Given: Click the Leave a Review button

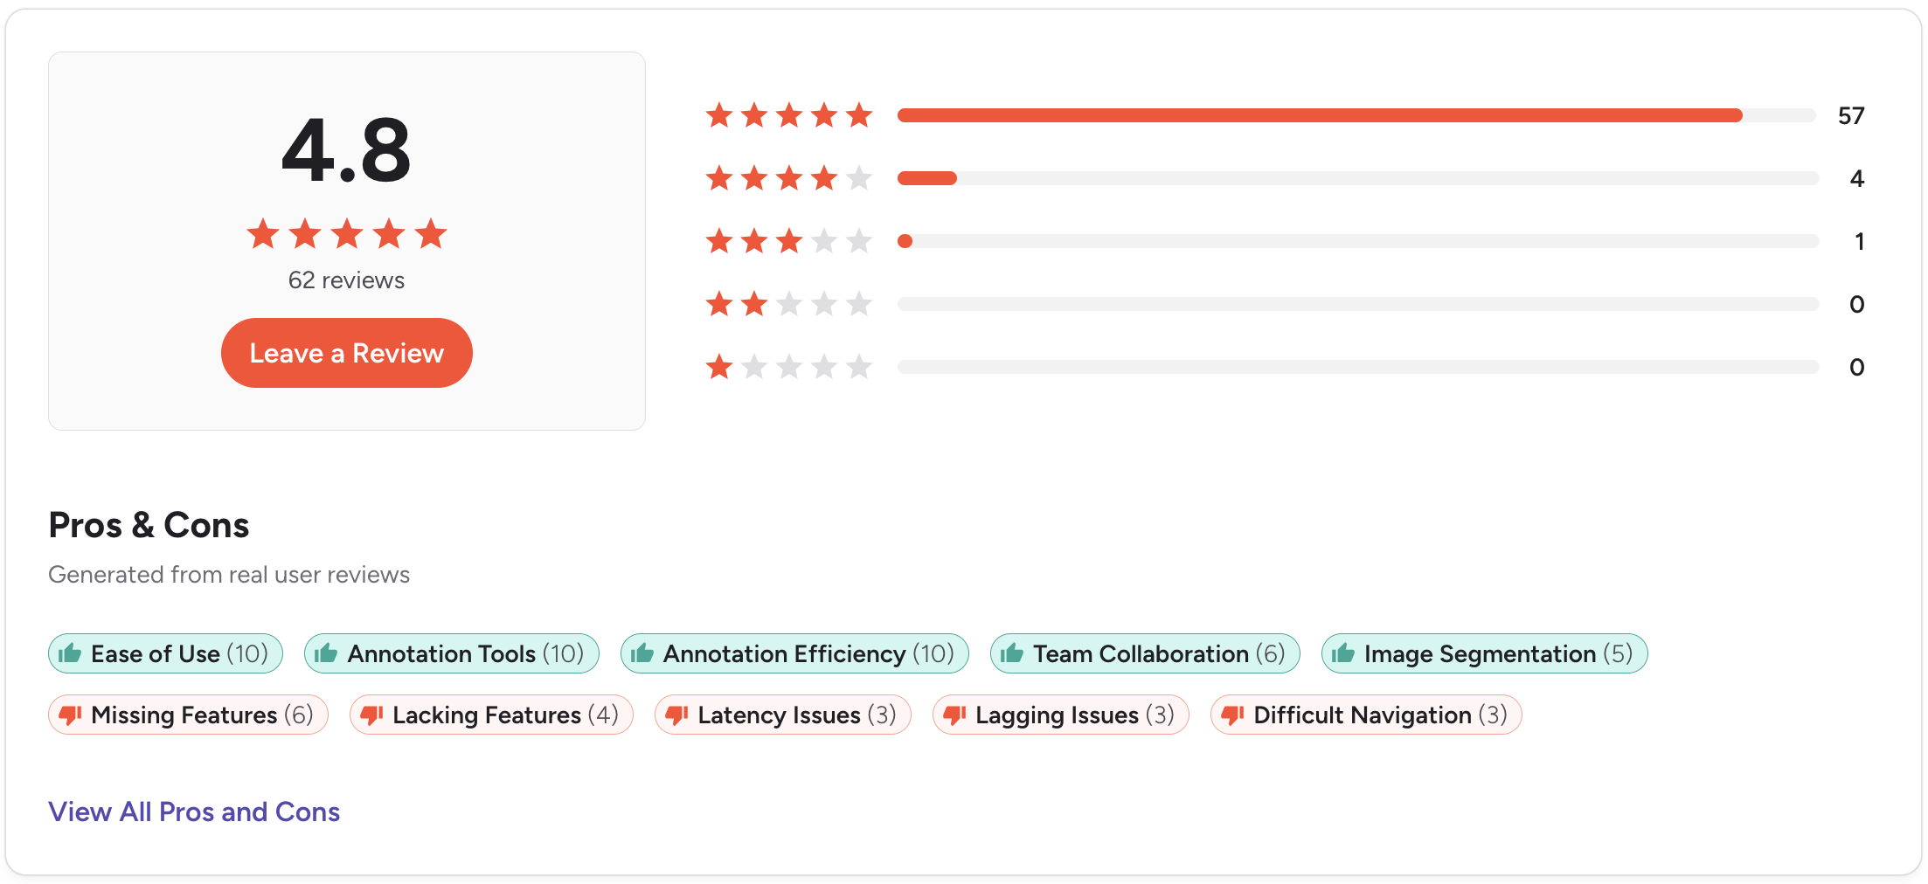Looking at the screenshot, I should [x=346, y=353].
